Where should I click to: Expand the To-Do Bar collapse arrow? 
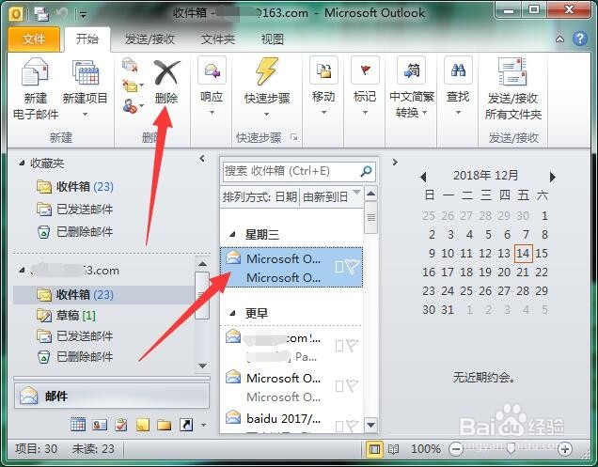[x=395, y=163]
